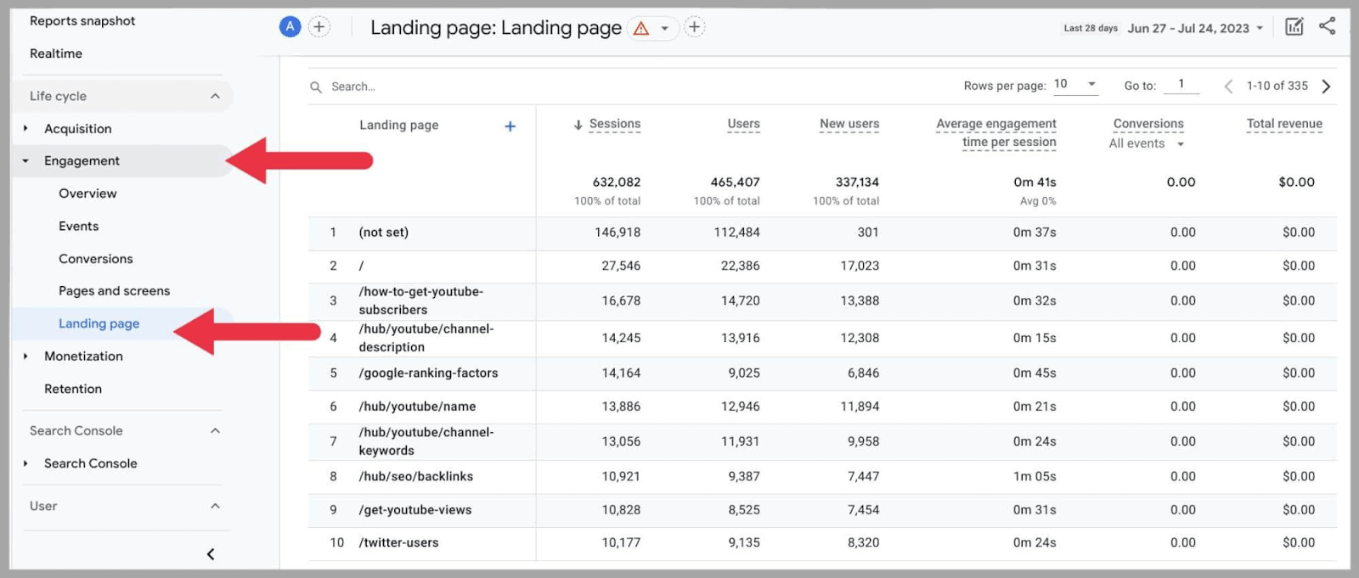This screenshot has width=1359, height=578.
Task: Sort table by Total revenue column
Action: click(1283, 124)
